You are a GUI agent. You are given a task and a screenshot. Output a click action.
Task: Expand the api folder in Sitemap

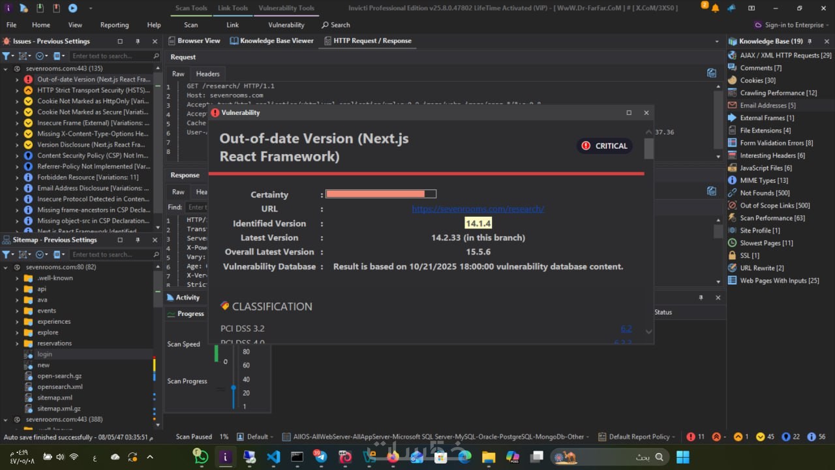[18, 289]
